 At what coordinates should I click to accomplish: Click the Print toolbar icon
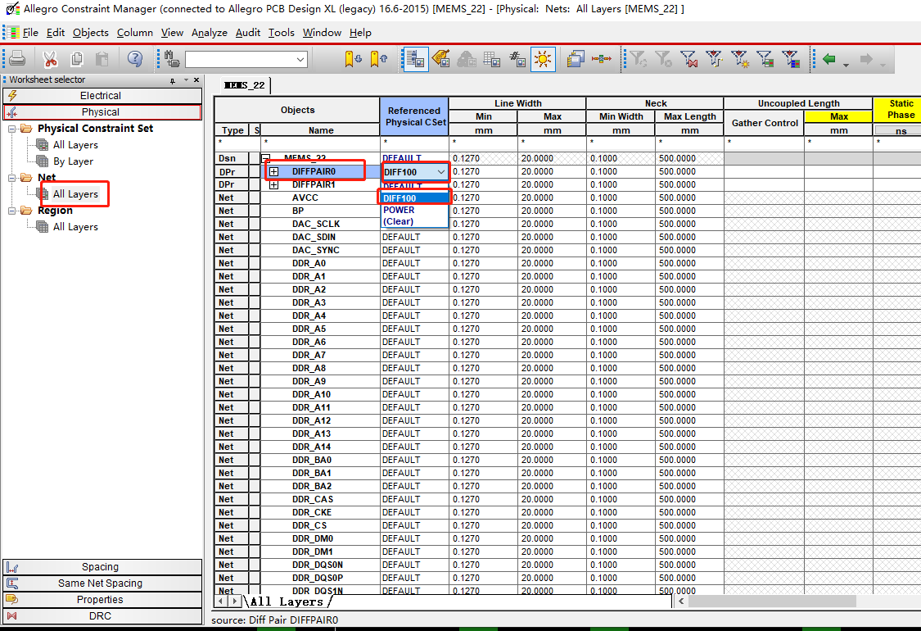(17, 59)
